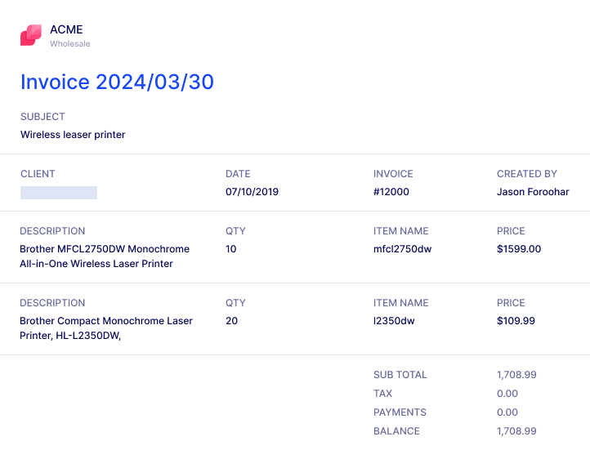The height and width of the screenshot is (459, 590).
Task: Click invoice number #12000
Action: pyautogui.click(x=391, y=192)
